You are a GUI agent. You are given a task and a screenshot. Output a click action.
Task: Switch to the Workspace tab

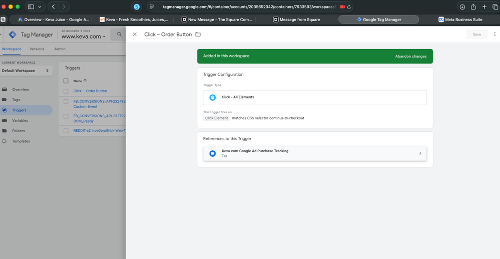coord(12,49)
